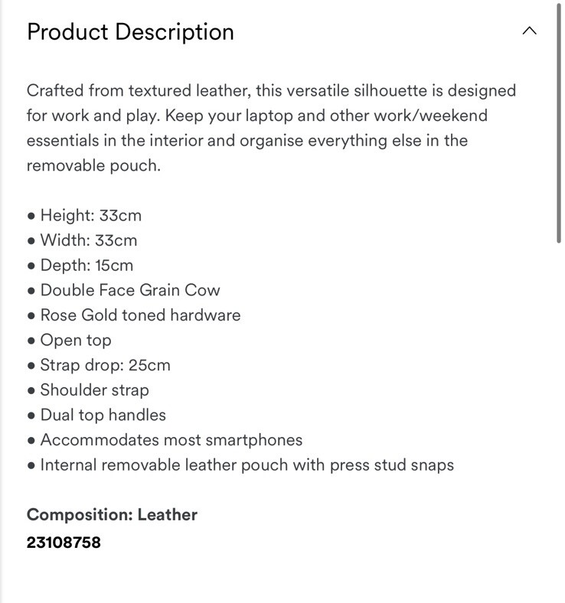The width and height of the screenshot is (565, 603).
Task: Click Accommodates most smartphones line
Action: pos(165,440)
